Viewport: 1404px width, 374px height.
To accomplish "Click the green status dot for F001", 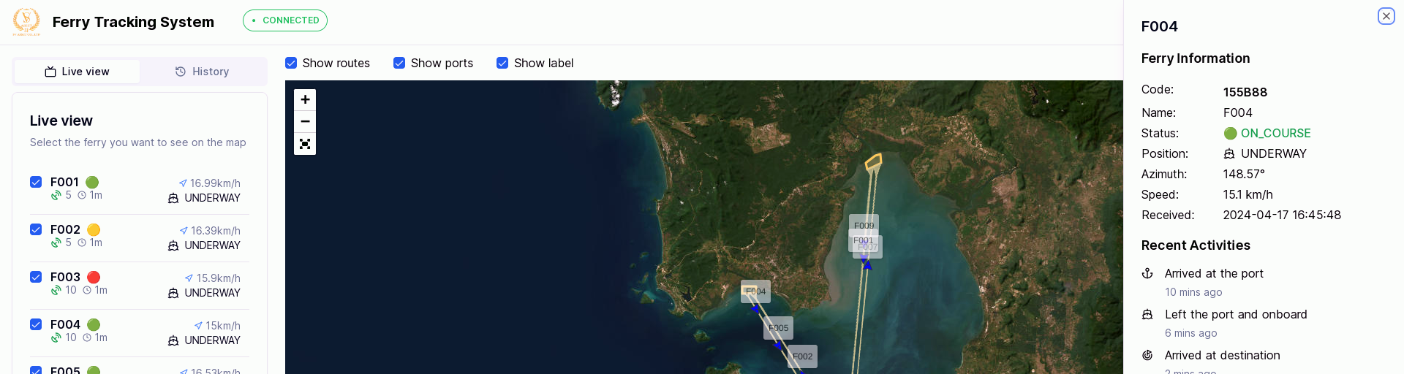I will point(92,183).
